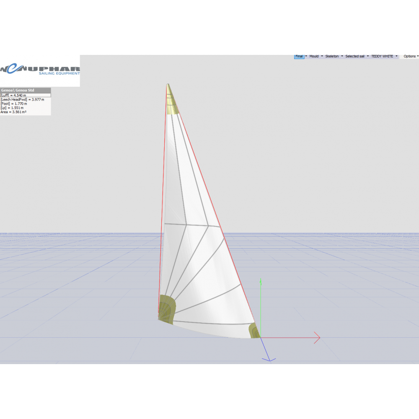The height and width of the screenshot is (419, 419).
Task: Expand the Skeleton dropdown arrow
Action: (342, 56)
